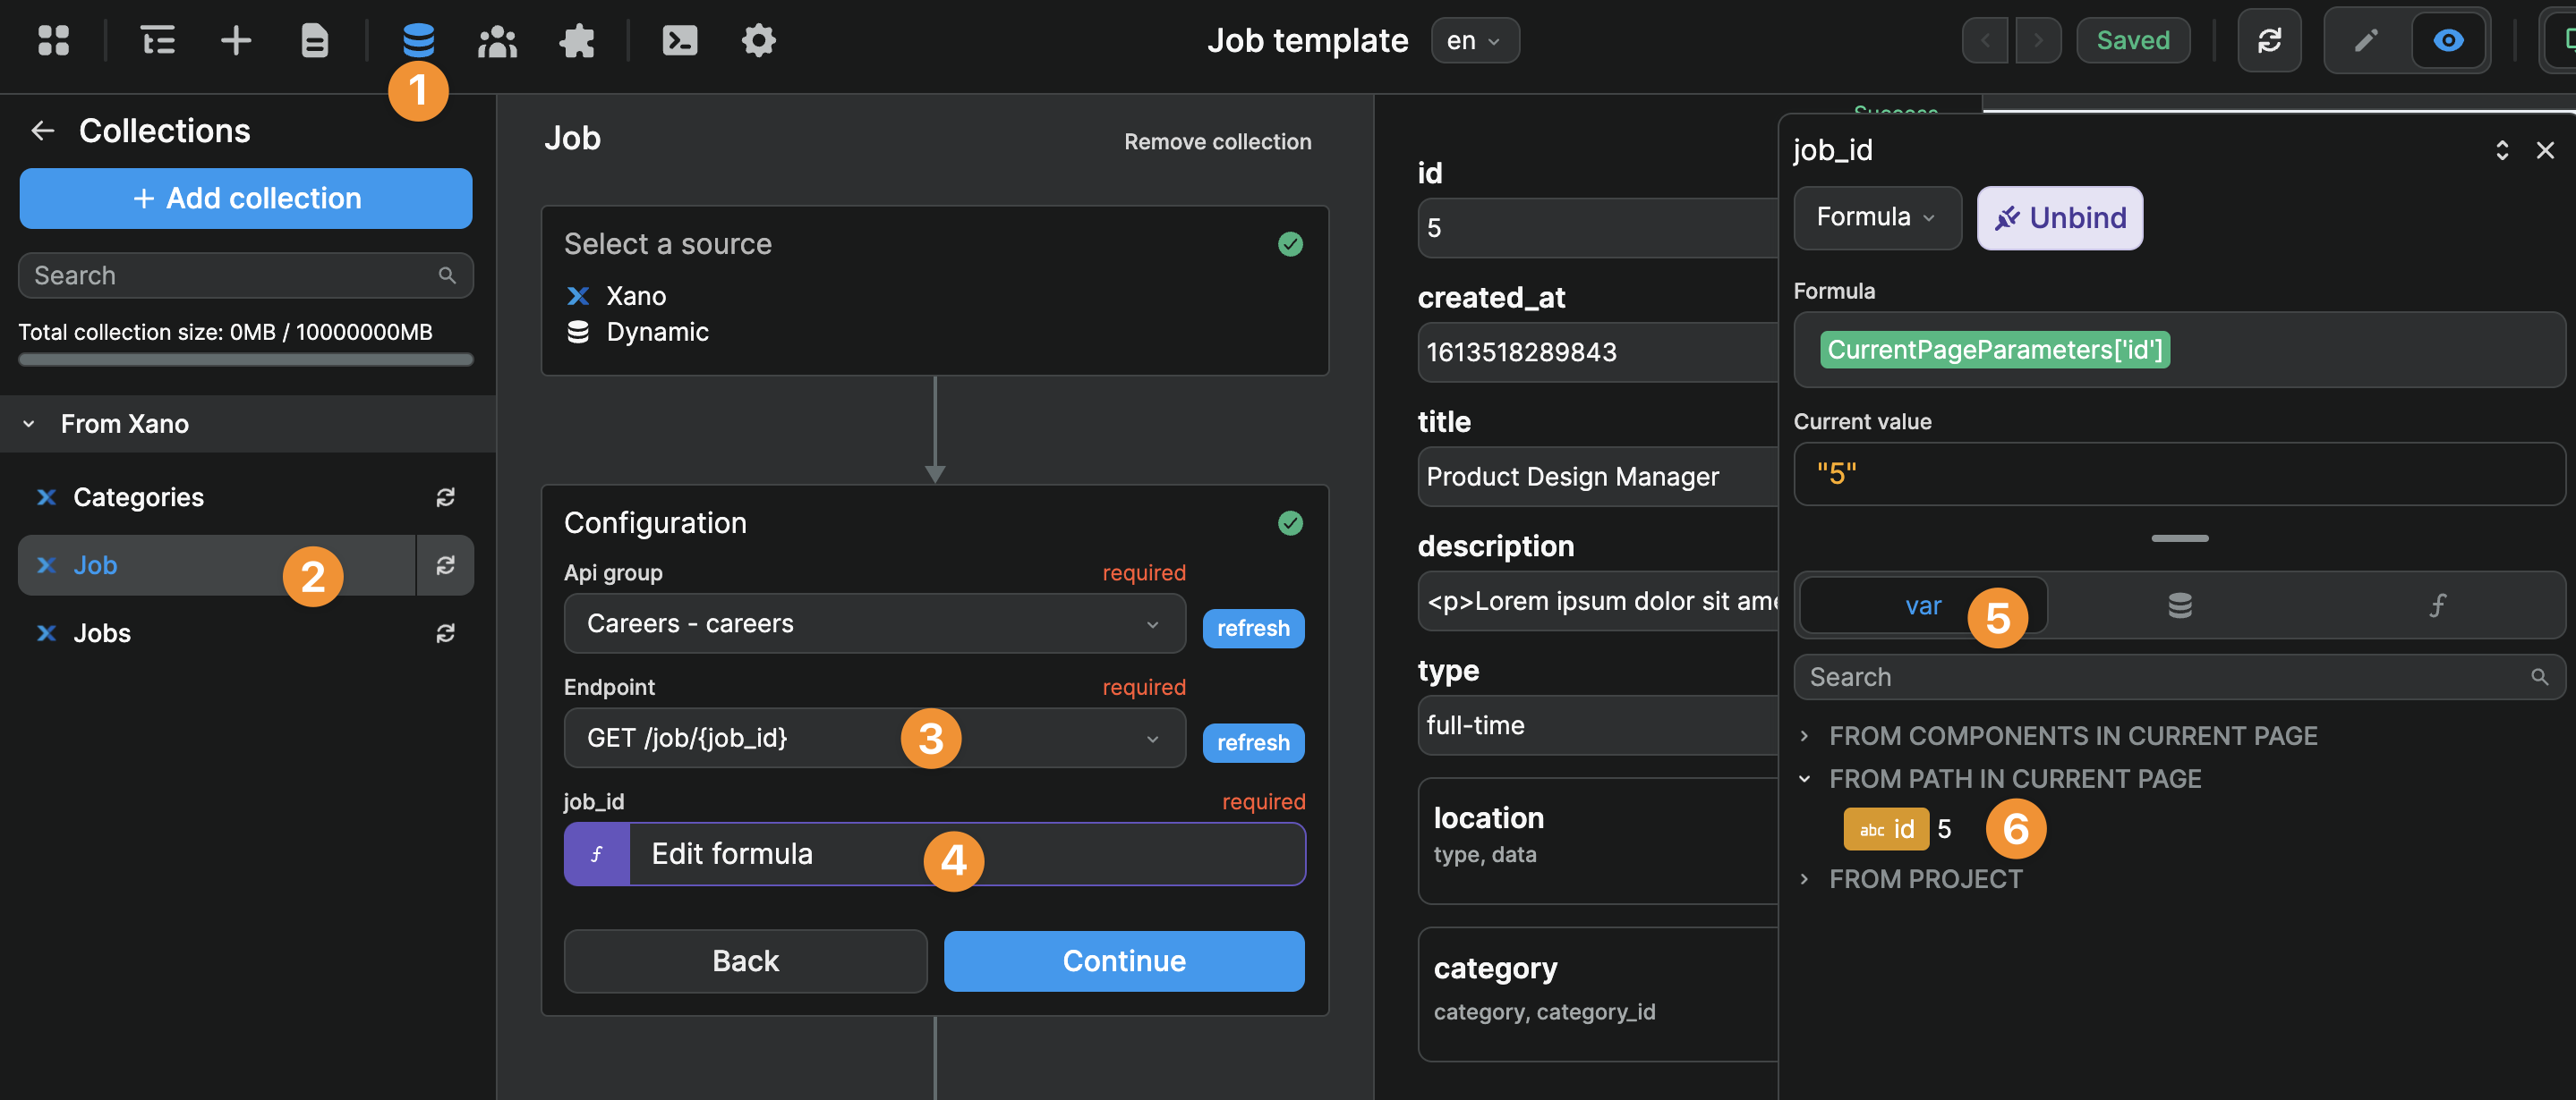Viewport: 2576px width, 1100px height.
Task: Switch to edit mode pencil toggle
Action: (2366, 41)
